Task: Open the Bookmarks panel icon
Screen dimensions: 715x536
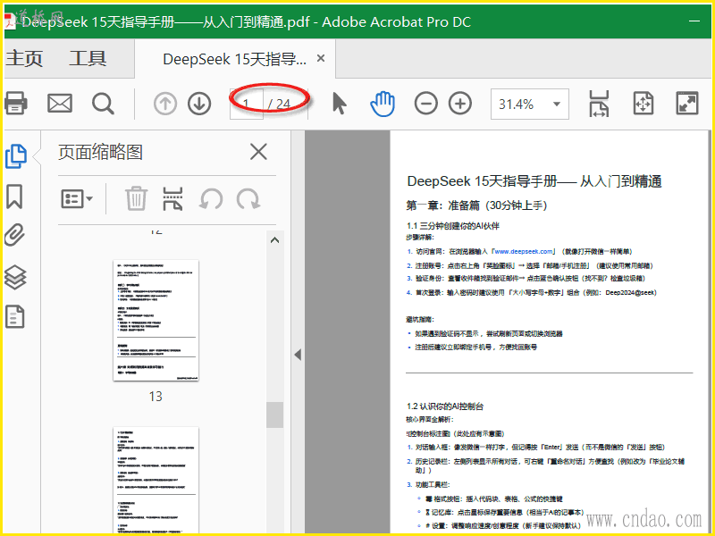Action: pyautogui.click(x=14, y=197)
